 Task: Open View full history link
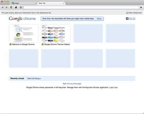pyautogui.click(x=34, y=78)
